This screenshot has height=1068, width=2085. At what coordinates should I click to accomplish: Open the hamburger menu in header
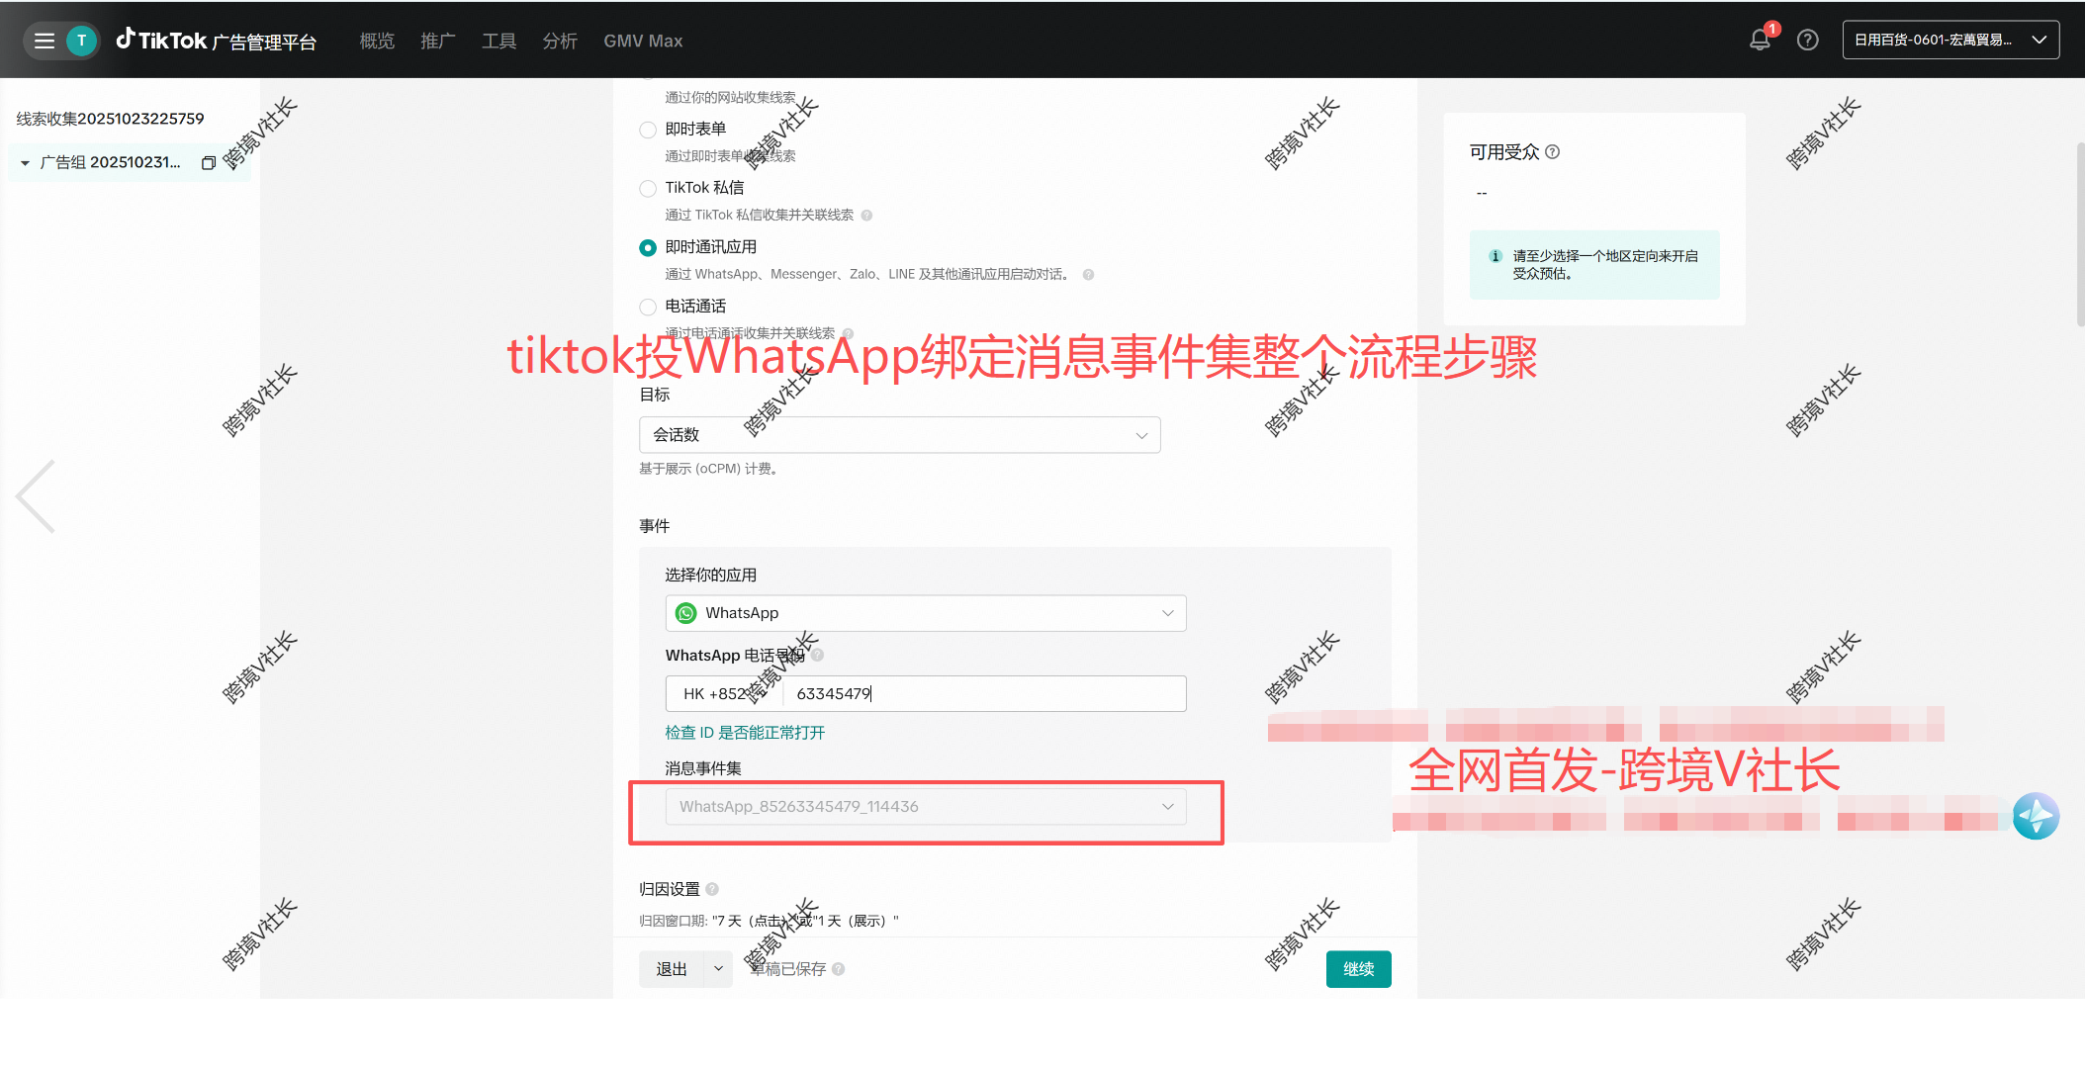(x=45, y=41)
